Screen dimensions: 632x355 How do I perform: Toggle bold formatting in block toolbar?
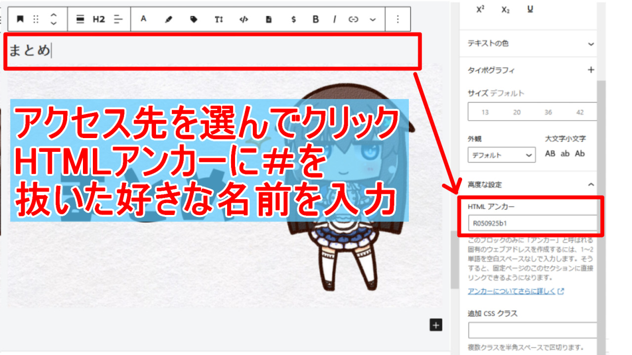coord(316,19)
